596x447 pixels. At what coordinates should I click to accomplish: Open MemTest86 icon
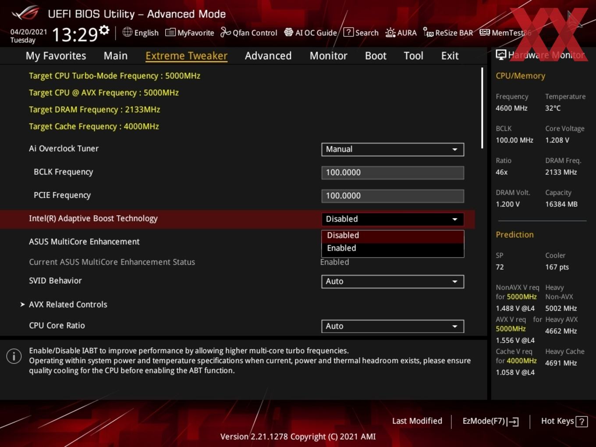coord(484,32)
